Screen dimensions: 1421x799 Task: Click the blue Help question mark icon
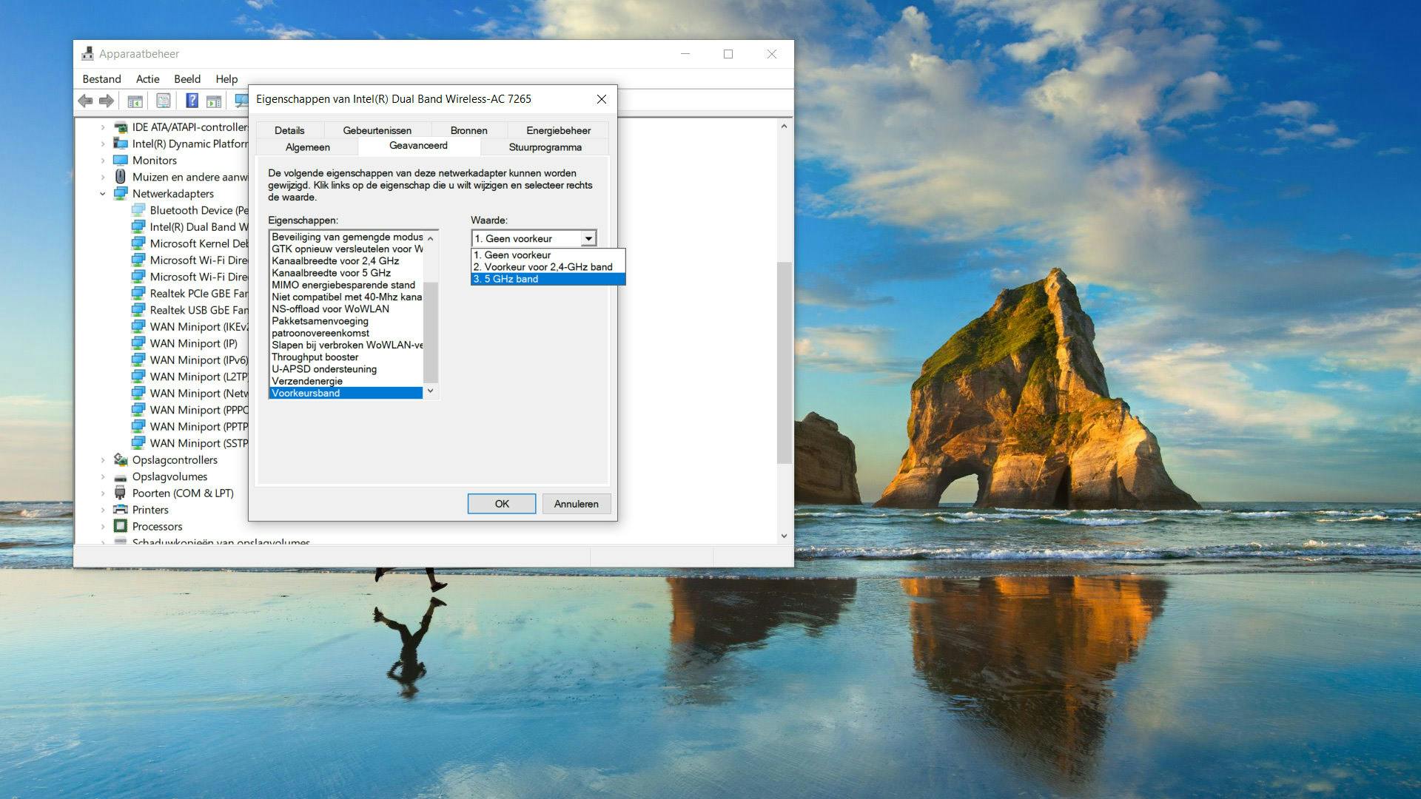point(192,101)
